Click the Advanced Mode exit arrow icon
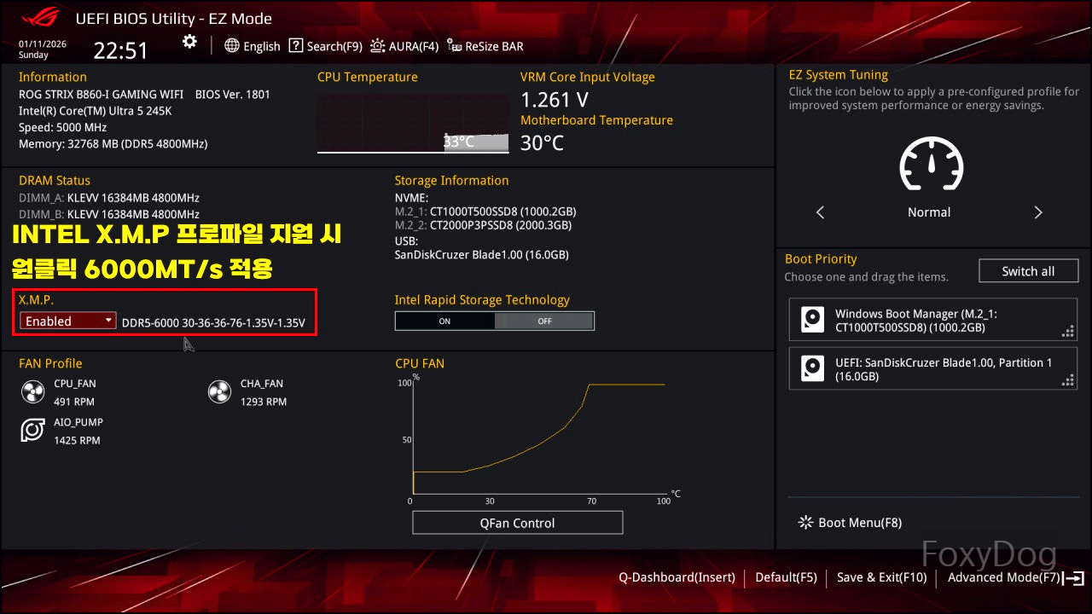 (1073, 577)
